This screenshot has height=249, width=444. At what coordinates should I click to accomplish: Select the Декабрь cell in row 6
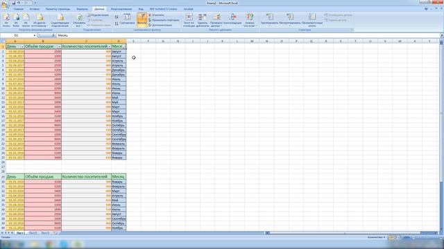click(119, 70)
